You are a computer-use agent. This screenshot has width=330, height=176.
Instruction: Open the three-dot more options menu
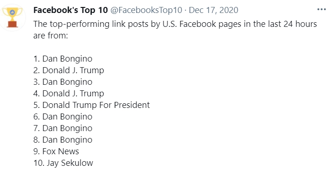(321, 9)
